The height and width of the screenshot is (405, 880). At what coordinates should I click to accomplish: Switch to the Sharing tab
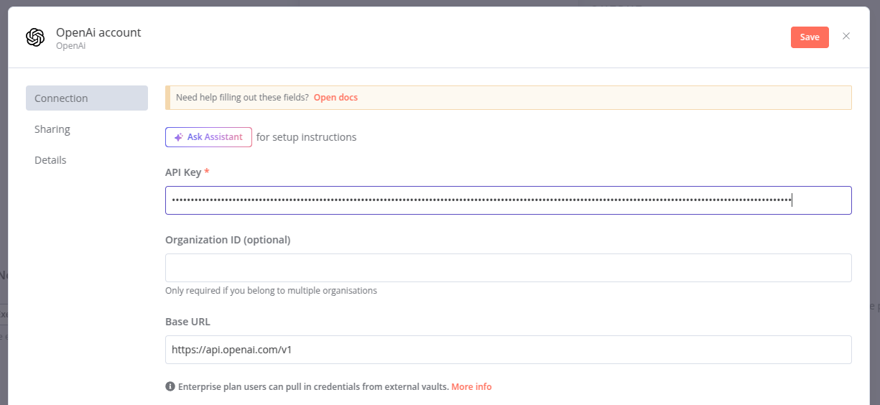pyautogui.click(x=52, y=129)
